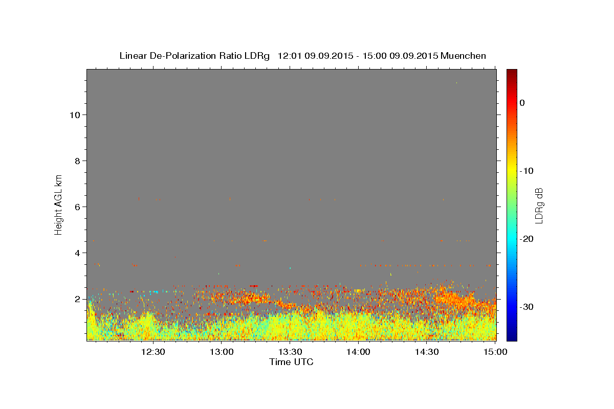This screenshot has height=409, width=614.
Task: Click the 13:00 time tick label
Action: coord(221,352)
